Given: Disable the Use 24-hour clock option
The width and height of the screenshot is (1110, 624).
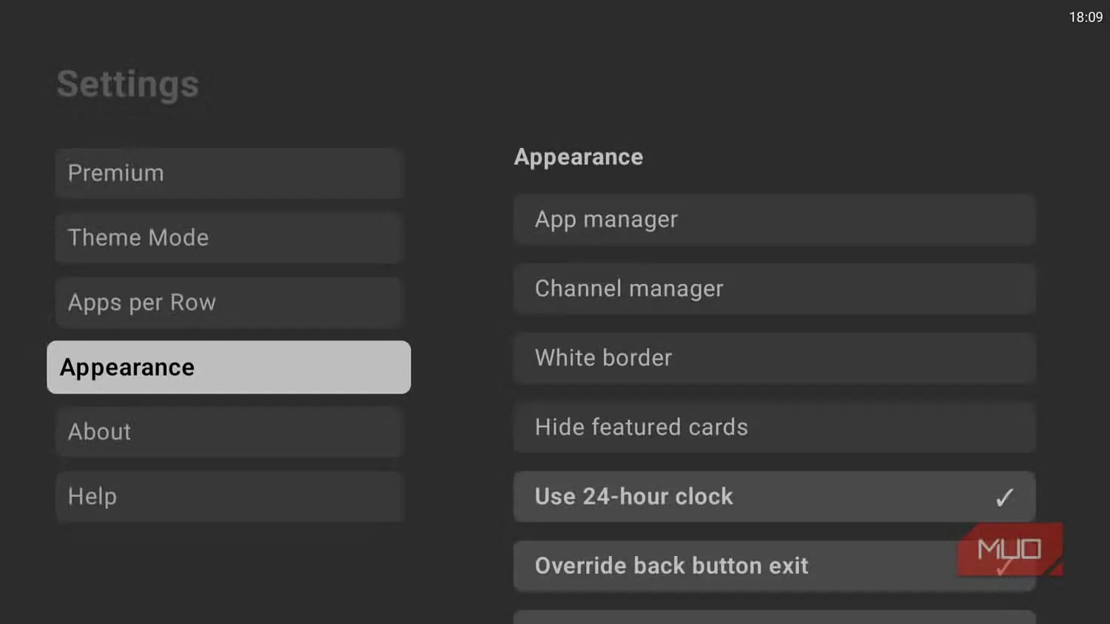Looking at the screenshot, I should (x=774, y=497).
